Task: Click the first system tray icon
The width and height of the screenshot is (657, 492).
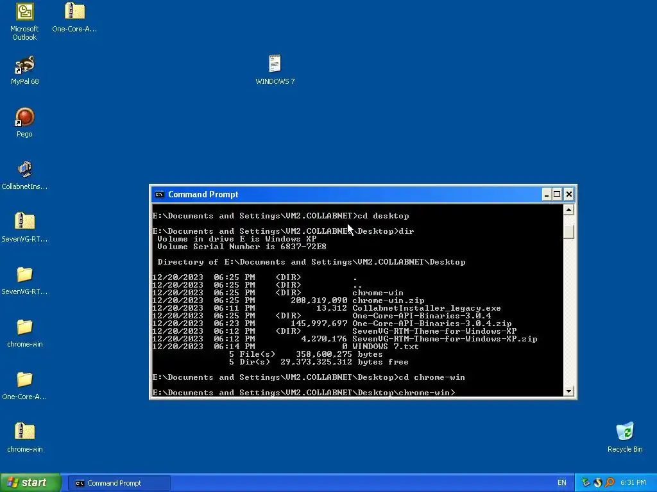Action: [585, 483]
